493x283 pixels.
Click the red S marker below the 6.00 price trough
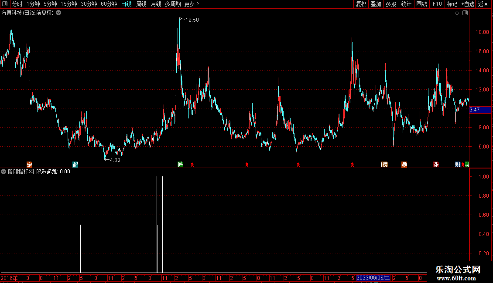tap(298, 165)
